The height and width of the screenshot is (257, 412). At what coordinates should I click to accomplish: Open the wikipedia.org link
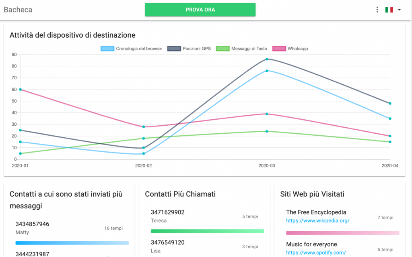[317, 220]
